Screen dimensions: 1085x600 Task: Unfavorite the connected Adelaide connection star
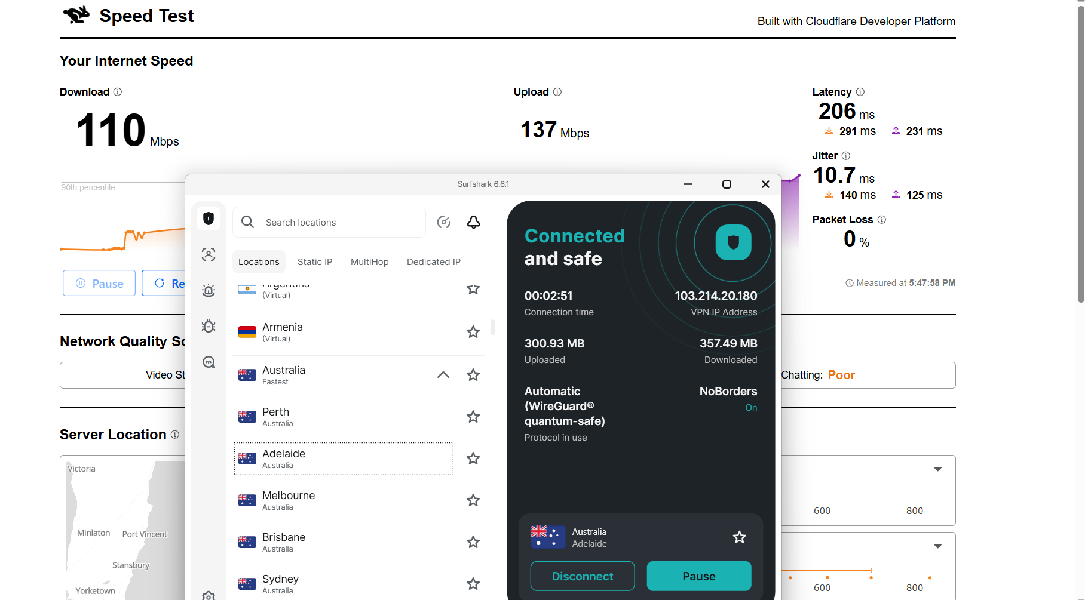click(x=739, y=537)
